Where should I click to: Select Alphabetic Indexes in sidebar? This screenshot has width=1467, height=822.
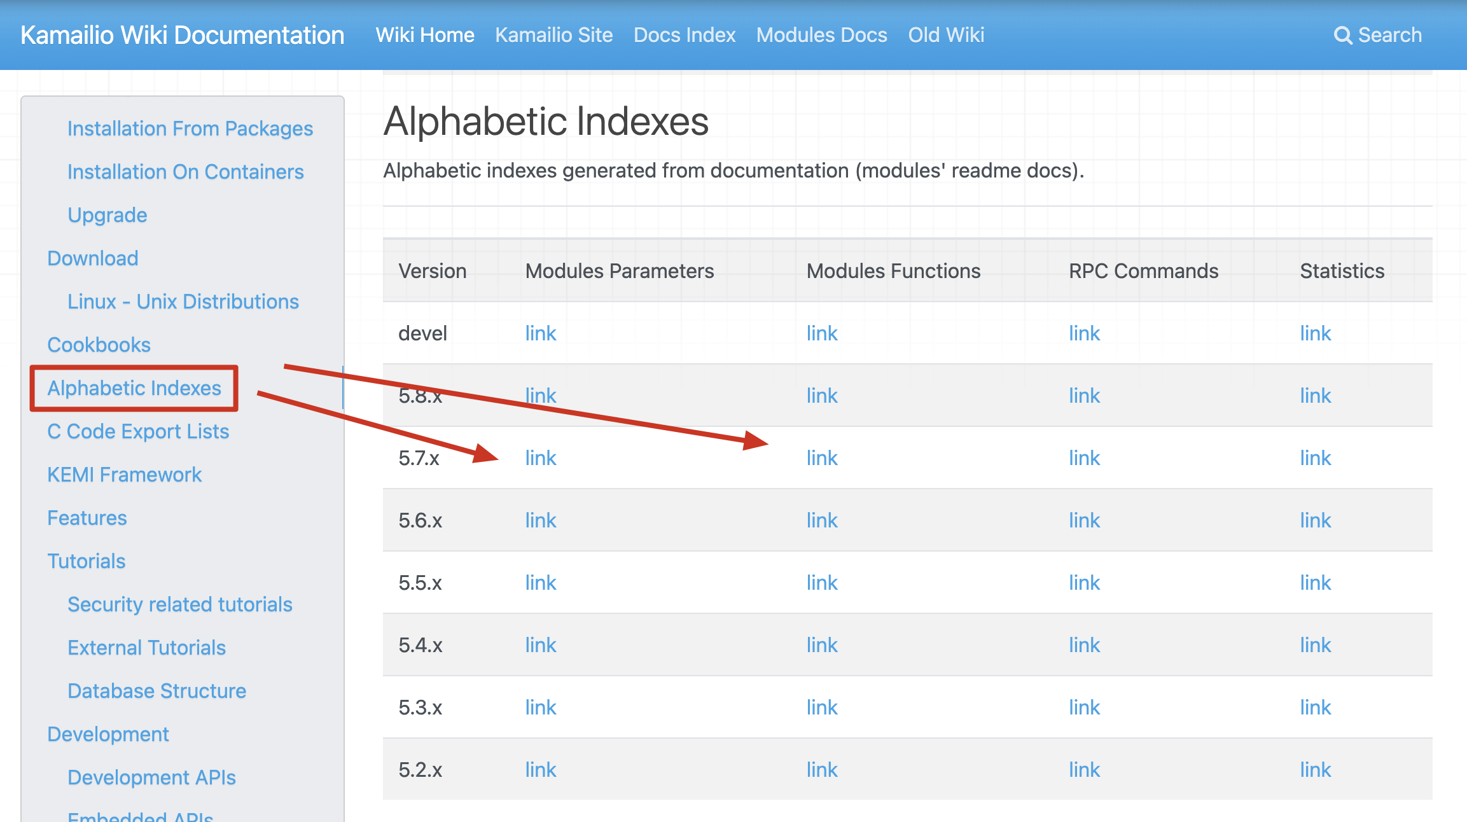click(x=134, y=388)
